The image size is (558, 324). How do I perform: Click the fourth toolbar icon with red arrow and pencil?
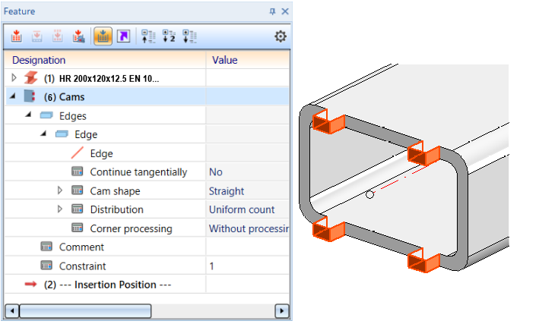point(78,36)
